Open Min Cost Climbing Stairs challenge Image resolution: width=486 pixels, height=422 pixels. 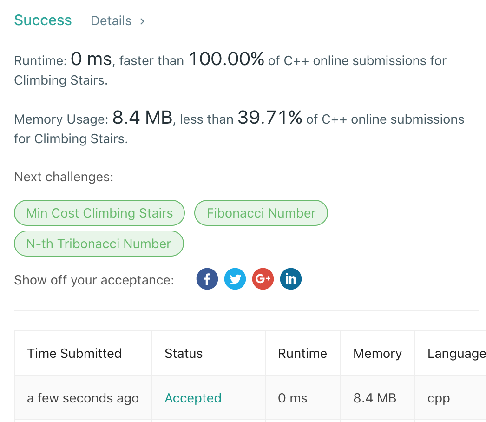[x=99, y=213]
